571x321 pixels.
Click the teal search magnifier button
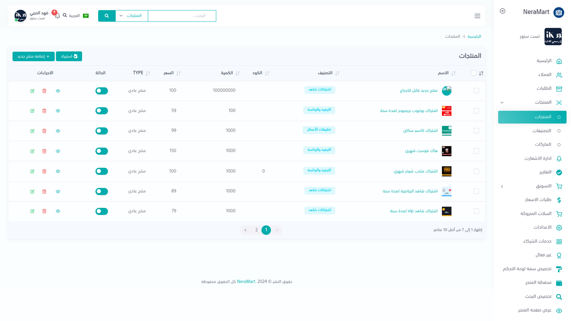click(x=107, y=16)
